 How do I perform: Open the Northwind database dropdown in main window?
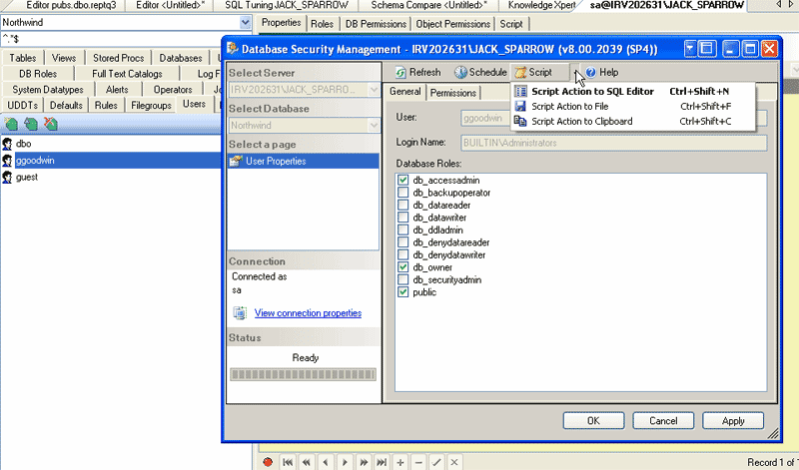pos(245,22)
